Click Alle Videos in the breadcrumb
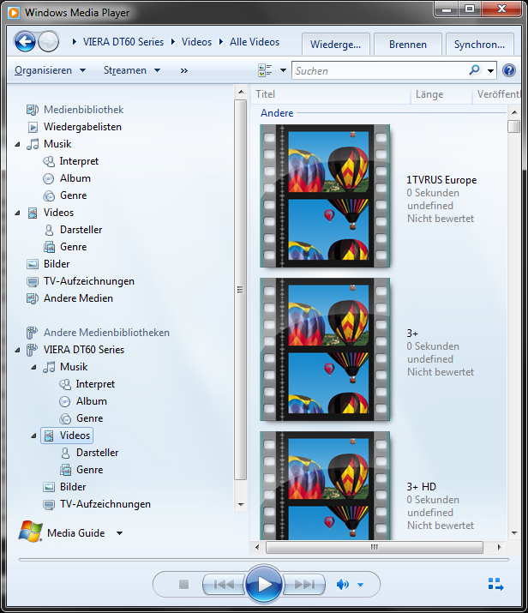The height and width of the screenshot is (613, 528). pyautogui.click(x=255, y=42)
